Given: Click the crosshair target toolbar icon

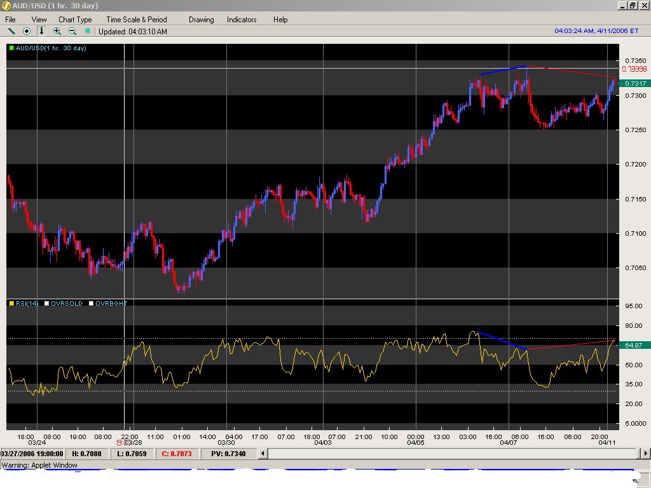Looking at the screenshot, I should coord(27,31).
